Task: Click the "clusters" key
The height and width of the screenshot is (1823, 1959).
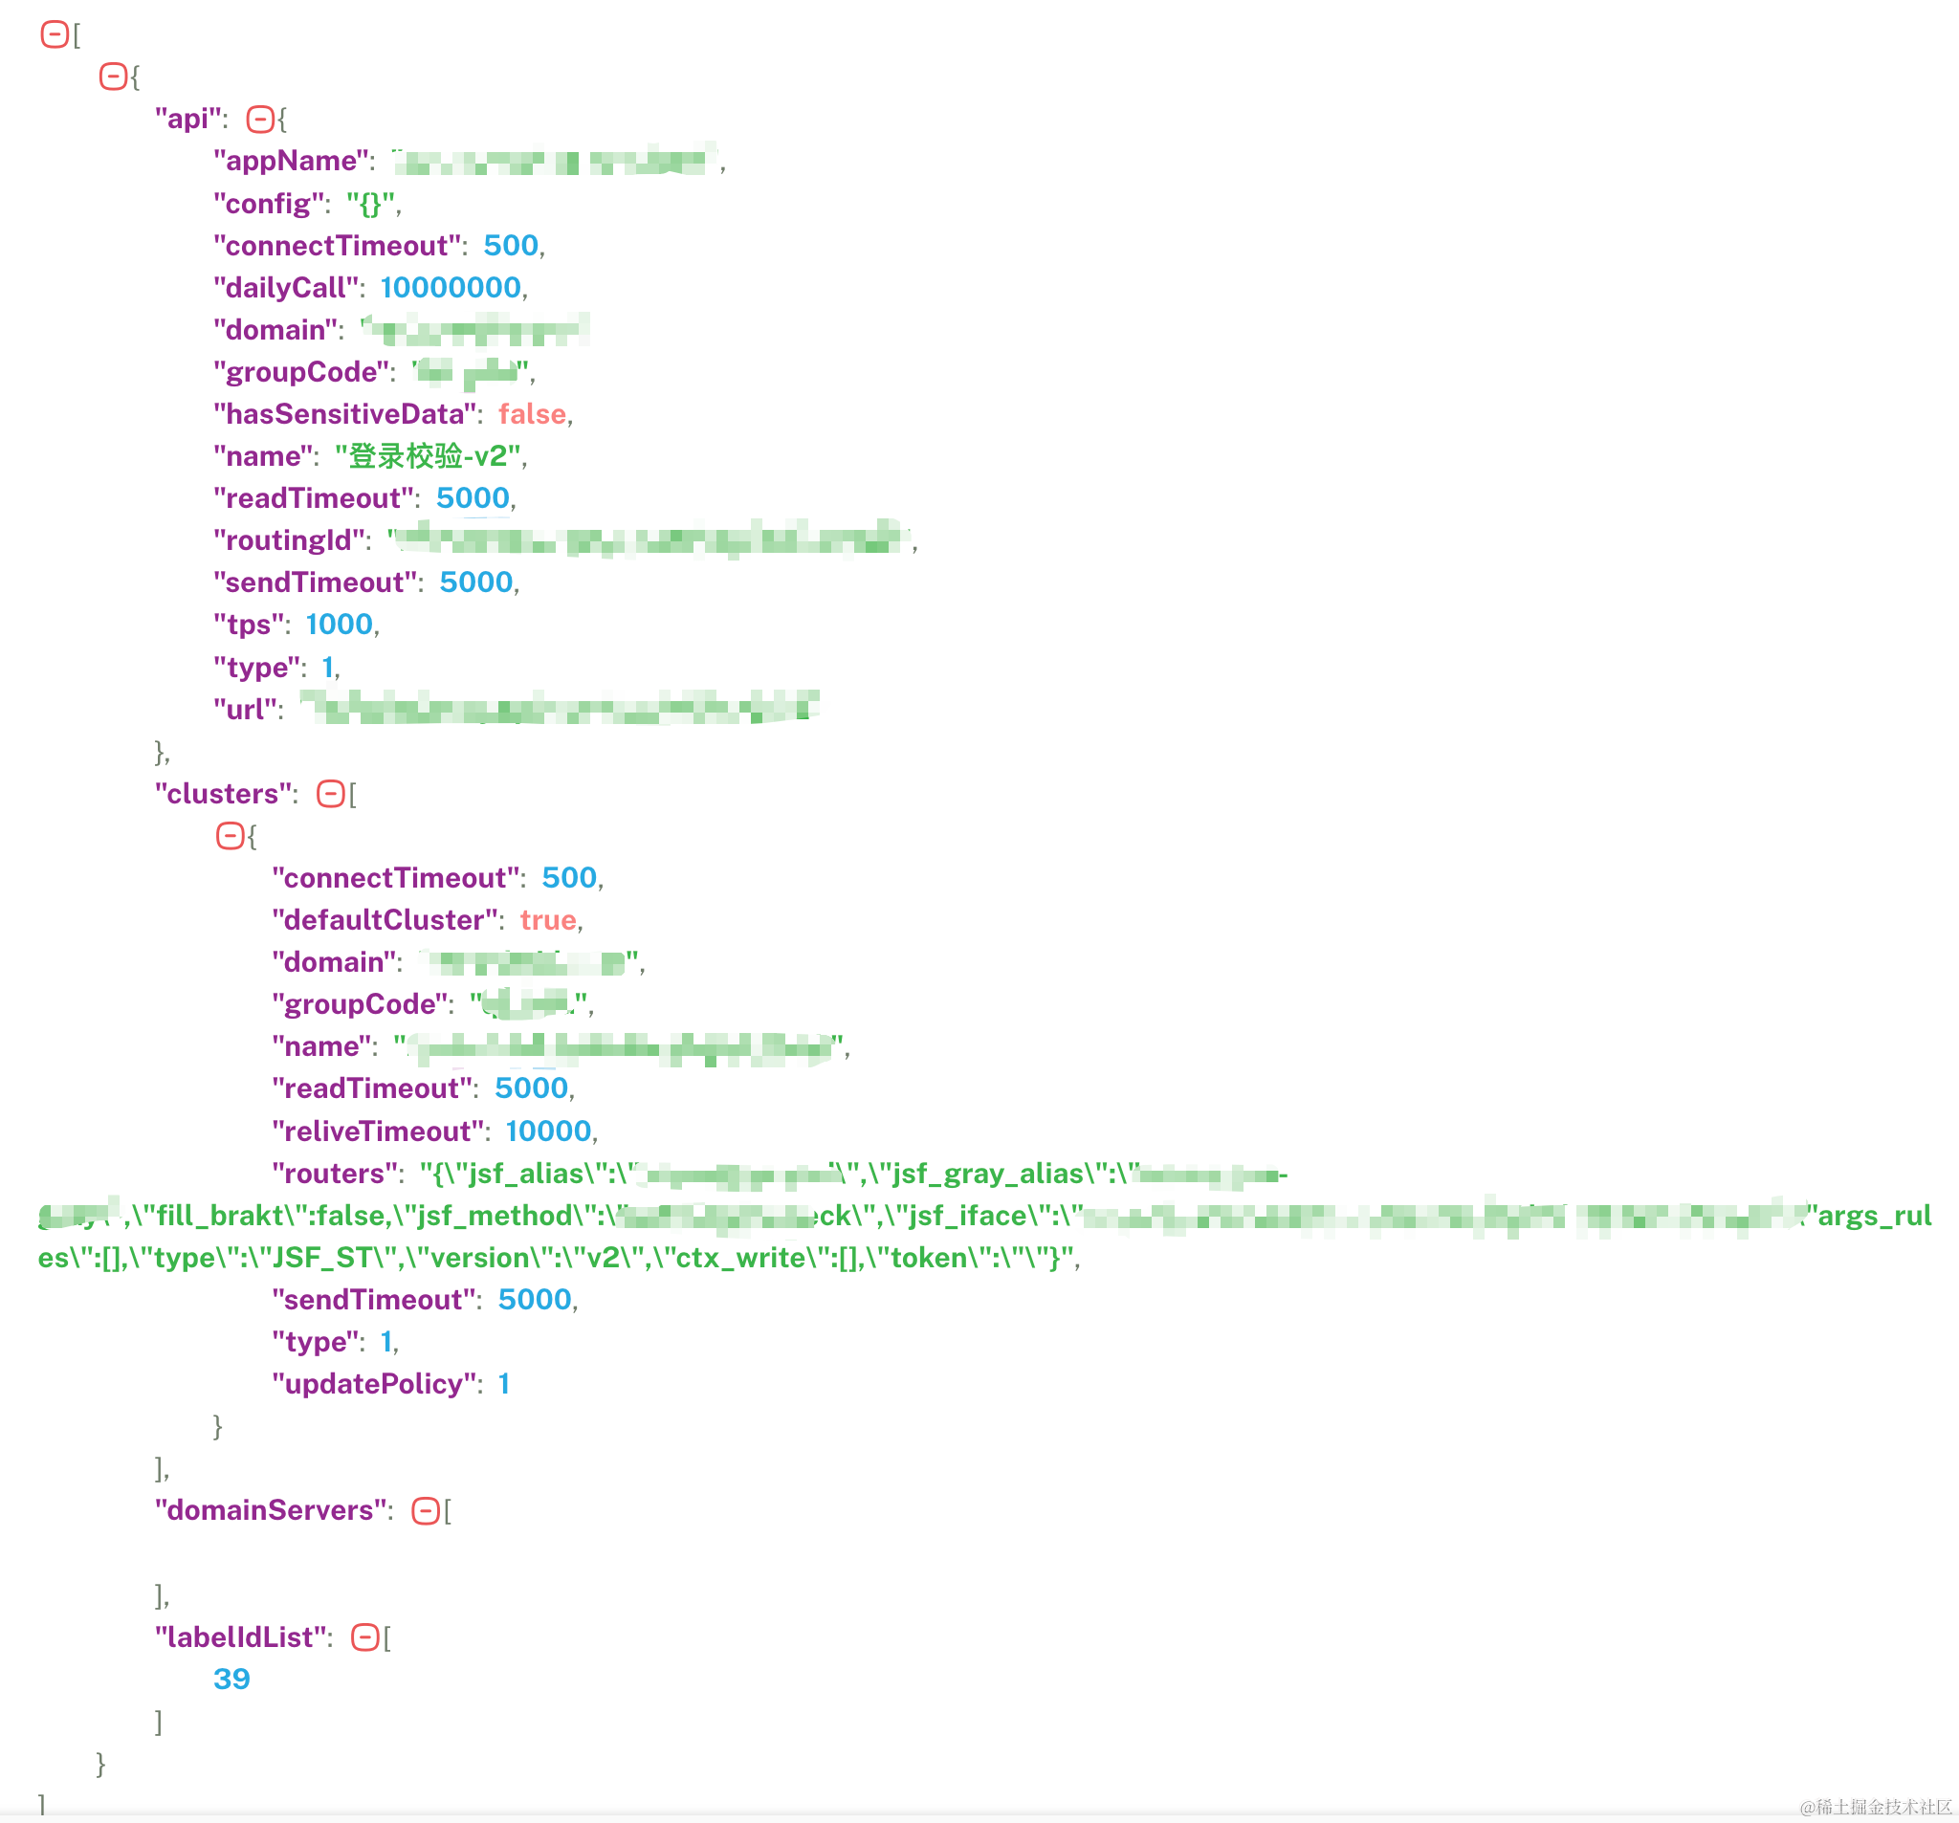Action: pyautogui.click(x=224, y=794)
